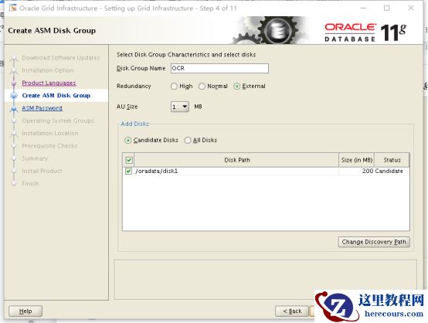
Task: Open the AU Size dropdown
Action: coord(179,107)
